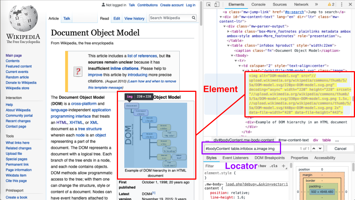Screen dimensions: 355x200
Task: Open the Properties sub-tab
Action: click(x=299, y=158)
